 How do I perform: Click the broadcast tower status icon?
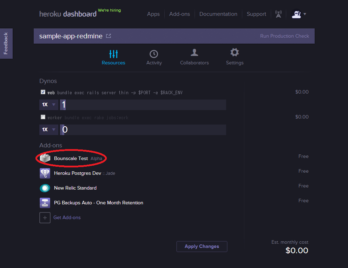(x=278, y=14)
